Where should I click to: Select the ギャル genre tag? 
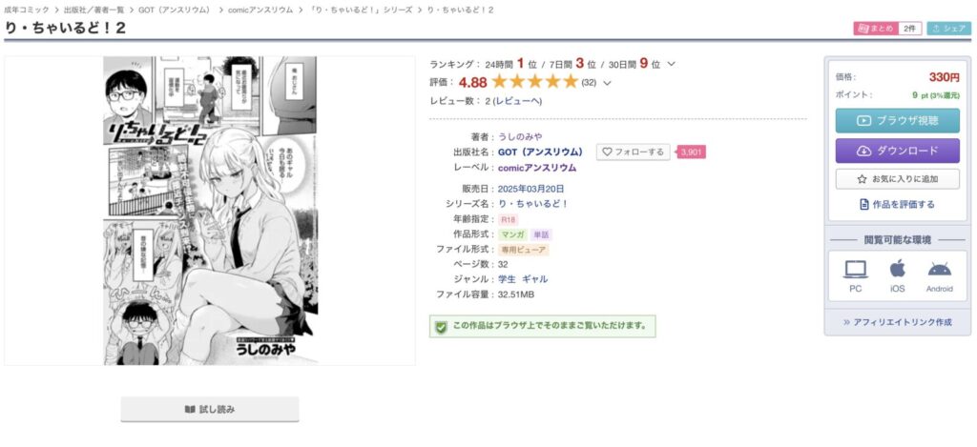[534, 279]
